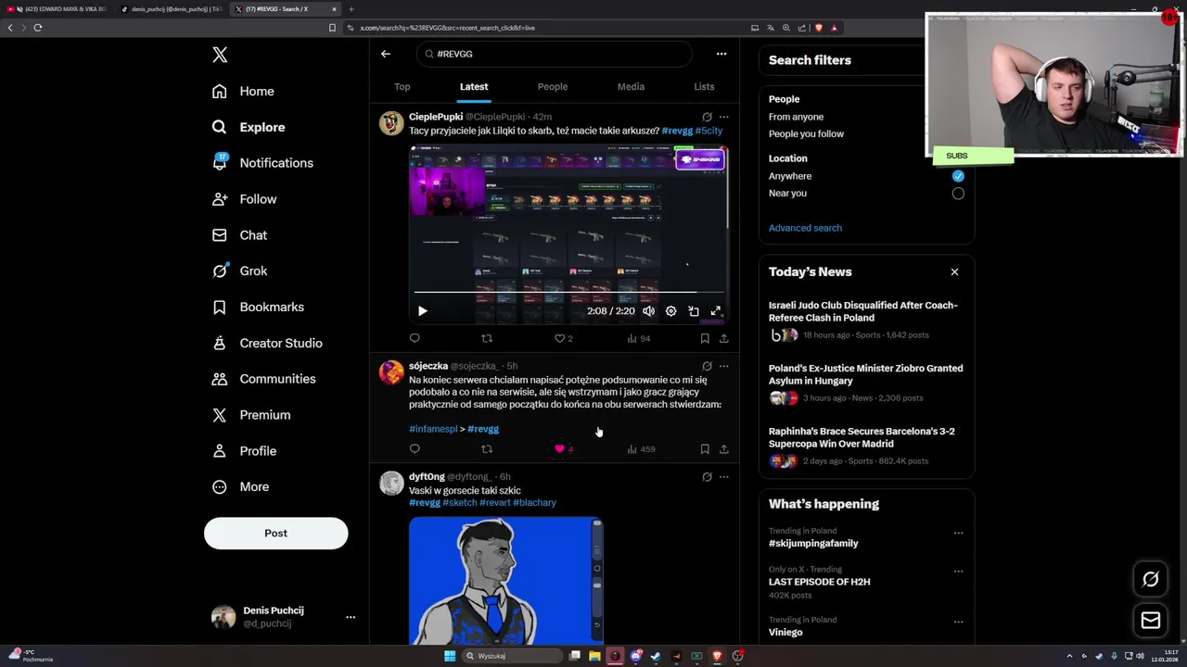Open Bookmarks in the sidebar

[x=258, y=307]
